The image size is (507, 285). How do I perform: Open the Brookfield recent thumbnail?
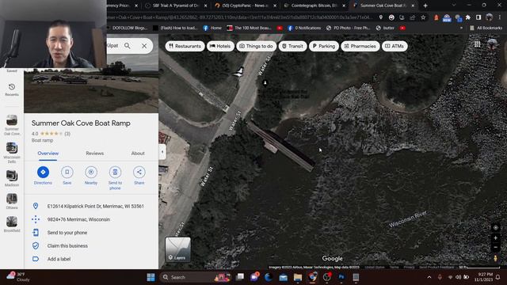12,222
